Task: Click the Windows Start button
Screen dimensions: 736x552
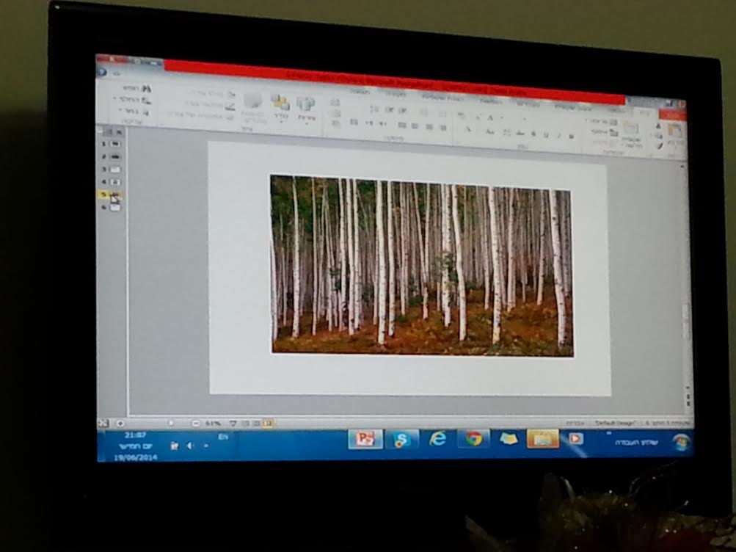Action: [680, 443]
